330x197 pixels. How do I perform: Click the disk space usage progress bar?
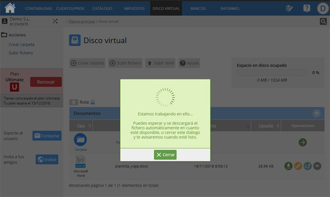(x=272, y=73)
